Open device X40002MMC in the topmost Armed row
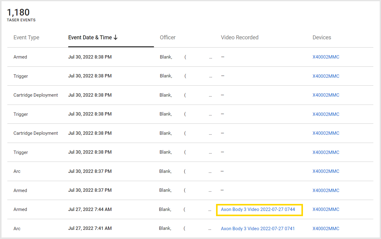381x239 pixels. pyautogui.click(x=326, y=57)
